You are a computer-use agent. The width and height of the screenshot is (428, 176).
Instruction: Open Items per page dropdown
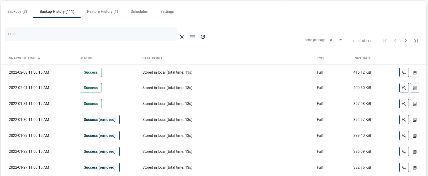pos(335,40)
